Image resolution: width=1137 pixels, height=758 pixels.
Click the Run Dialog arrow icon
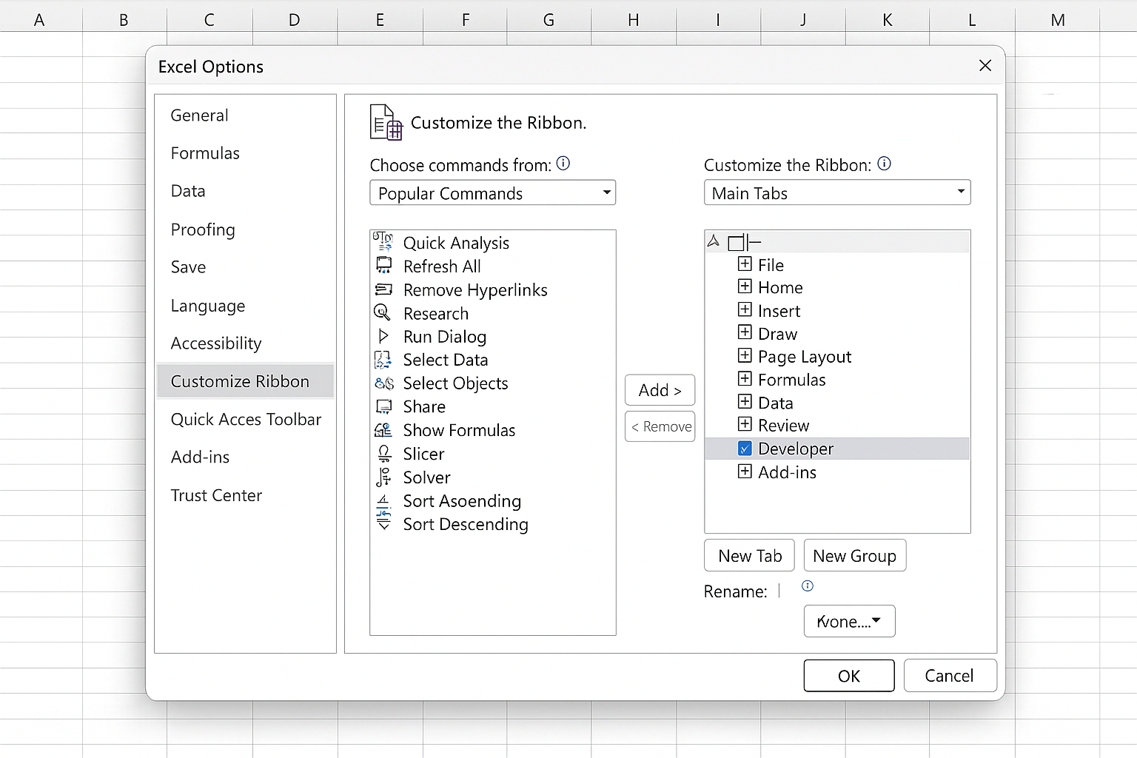383,336
